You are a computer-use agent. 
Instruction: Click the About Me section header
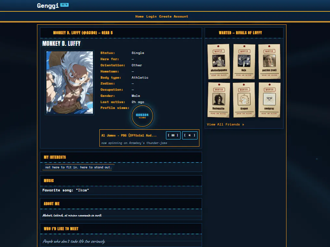(52, 204)
